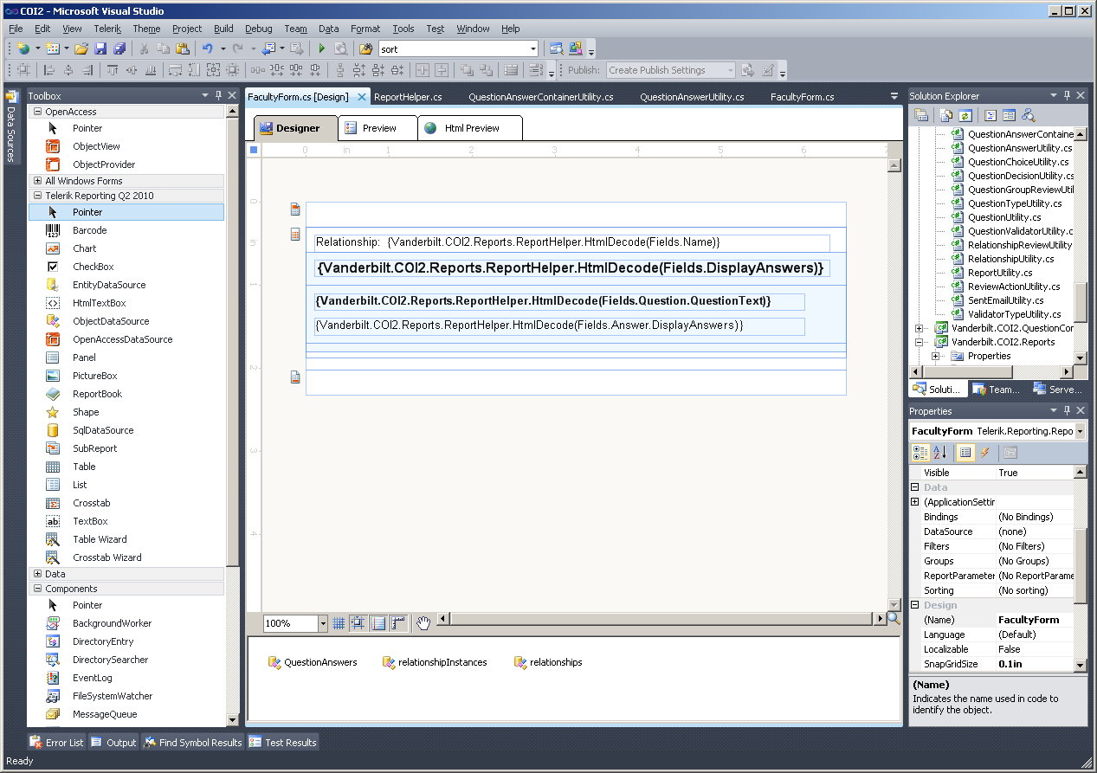Collapse the OpenAccess toolbox group
The width and height of the screenshot is (1097, 773).
coord(37,112)
